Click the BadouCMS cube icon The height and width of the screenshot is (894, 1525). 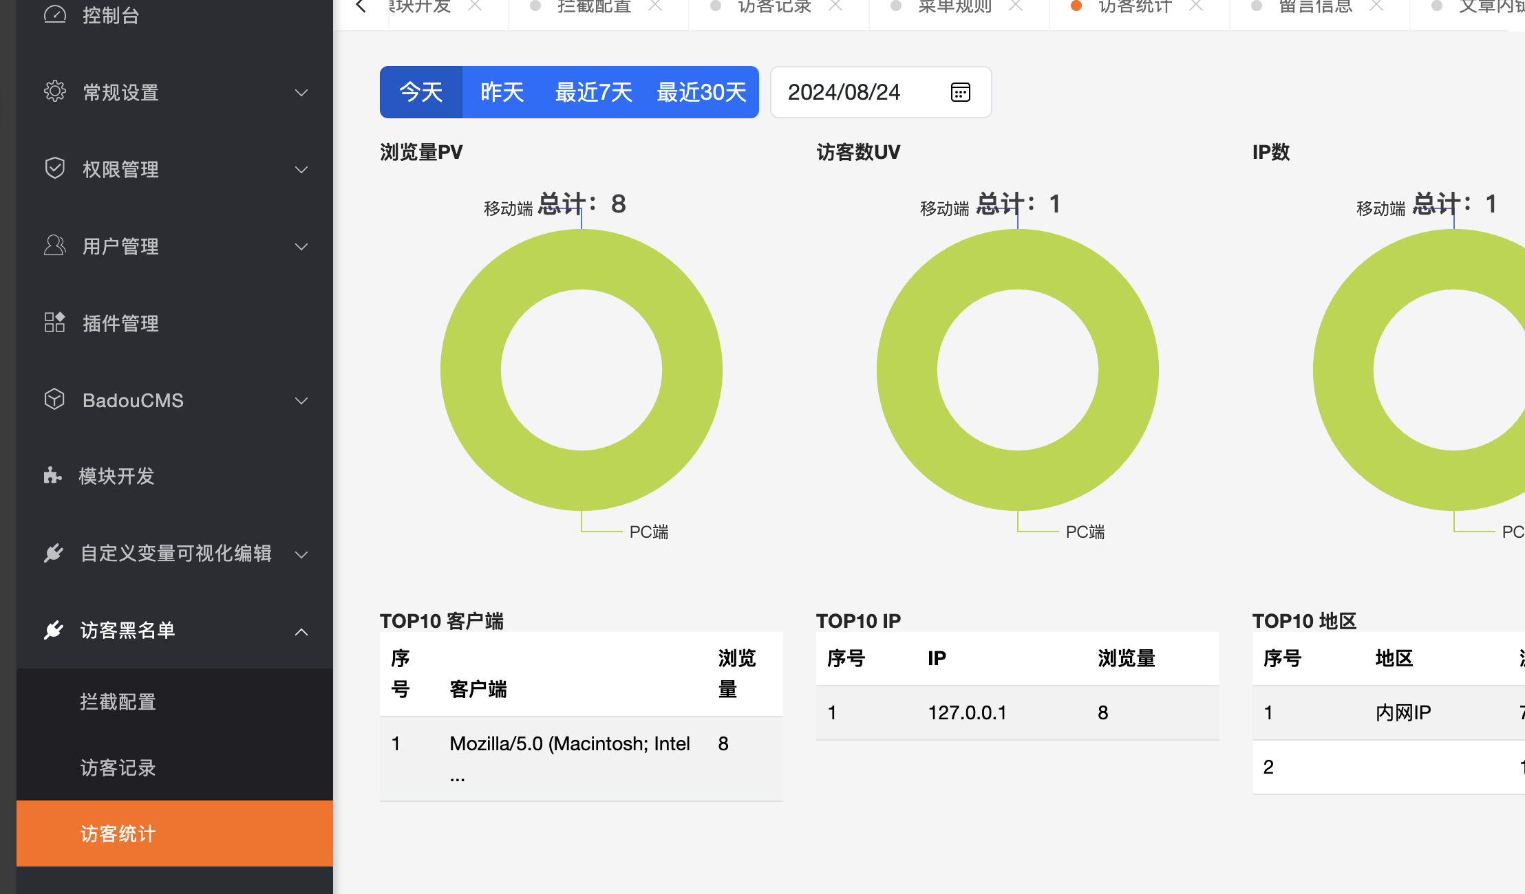click(x=55, y=400)
